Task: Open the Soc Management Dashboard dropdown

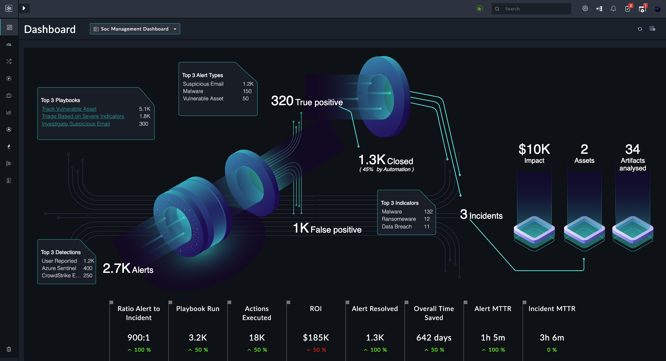Action: coord(135,29)
